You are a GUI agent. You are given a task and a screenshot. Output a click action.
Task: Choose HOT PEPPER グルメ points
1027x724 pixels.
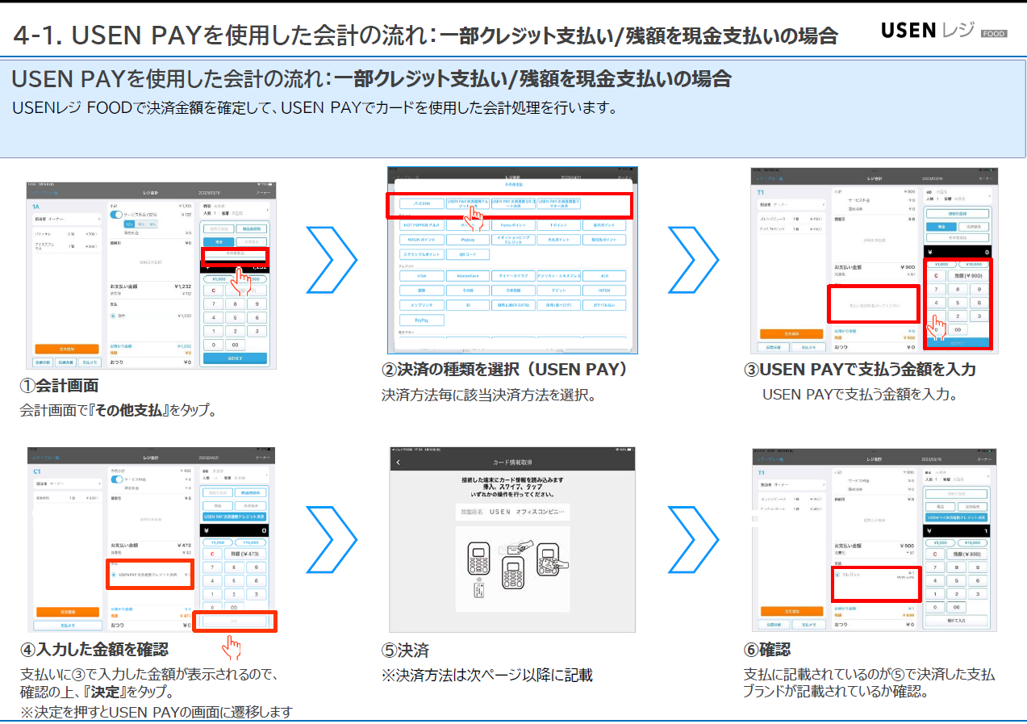pos(422,225)
